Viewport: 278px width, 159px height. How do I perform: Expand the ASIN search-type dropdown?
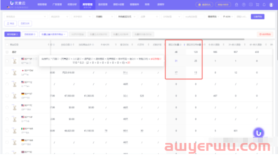coord(228,17)
